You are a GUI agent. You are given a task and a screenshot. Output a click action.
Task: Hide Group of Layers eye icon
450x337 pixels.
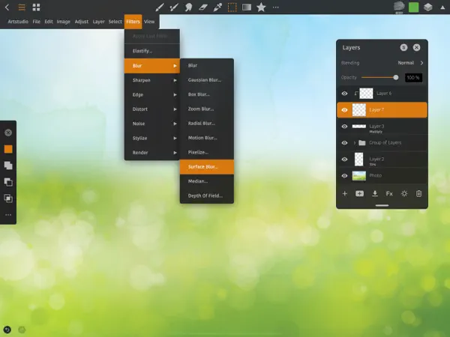pyautogui.click(x=344, y=143)
